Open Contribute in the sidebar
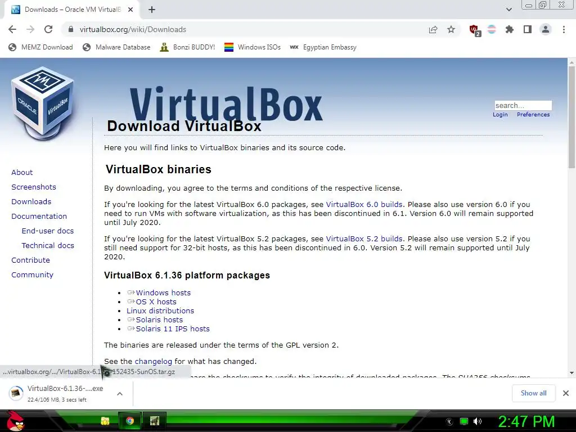The image size is (576, 432). pyautogui.click(x=30, y=260)
